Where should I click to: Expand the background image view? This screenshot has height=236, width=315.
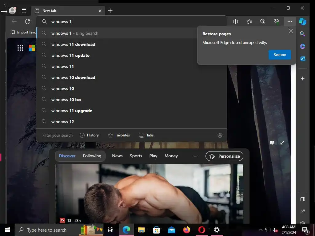[282, 143]
